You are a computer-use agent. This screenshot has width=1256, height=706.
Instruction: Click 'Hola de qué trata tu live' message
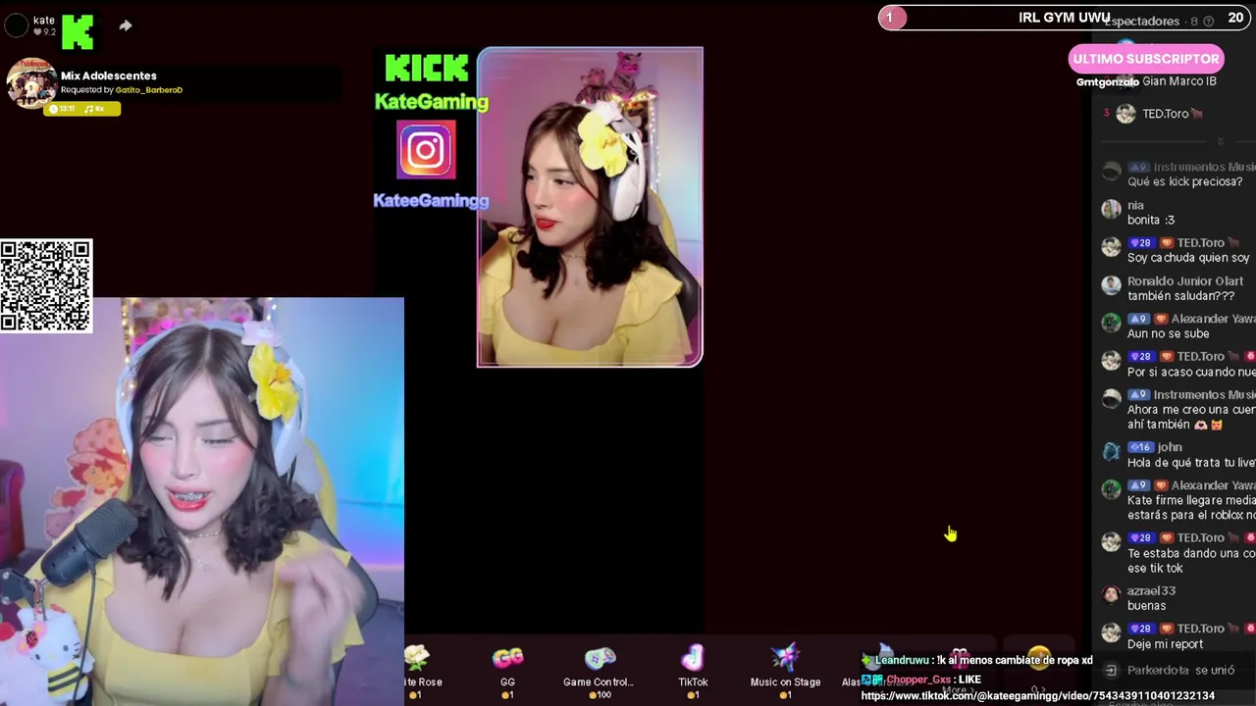point(1191,463)
